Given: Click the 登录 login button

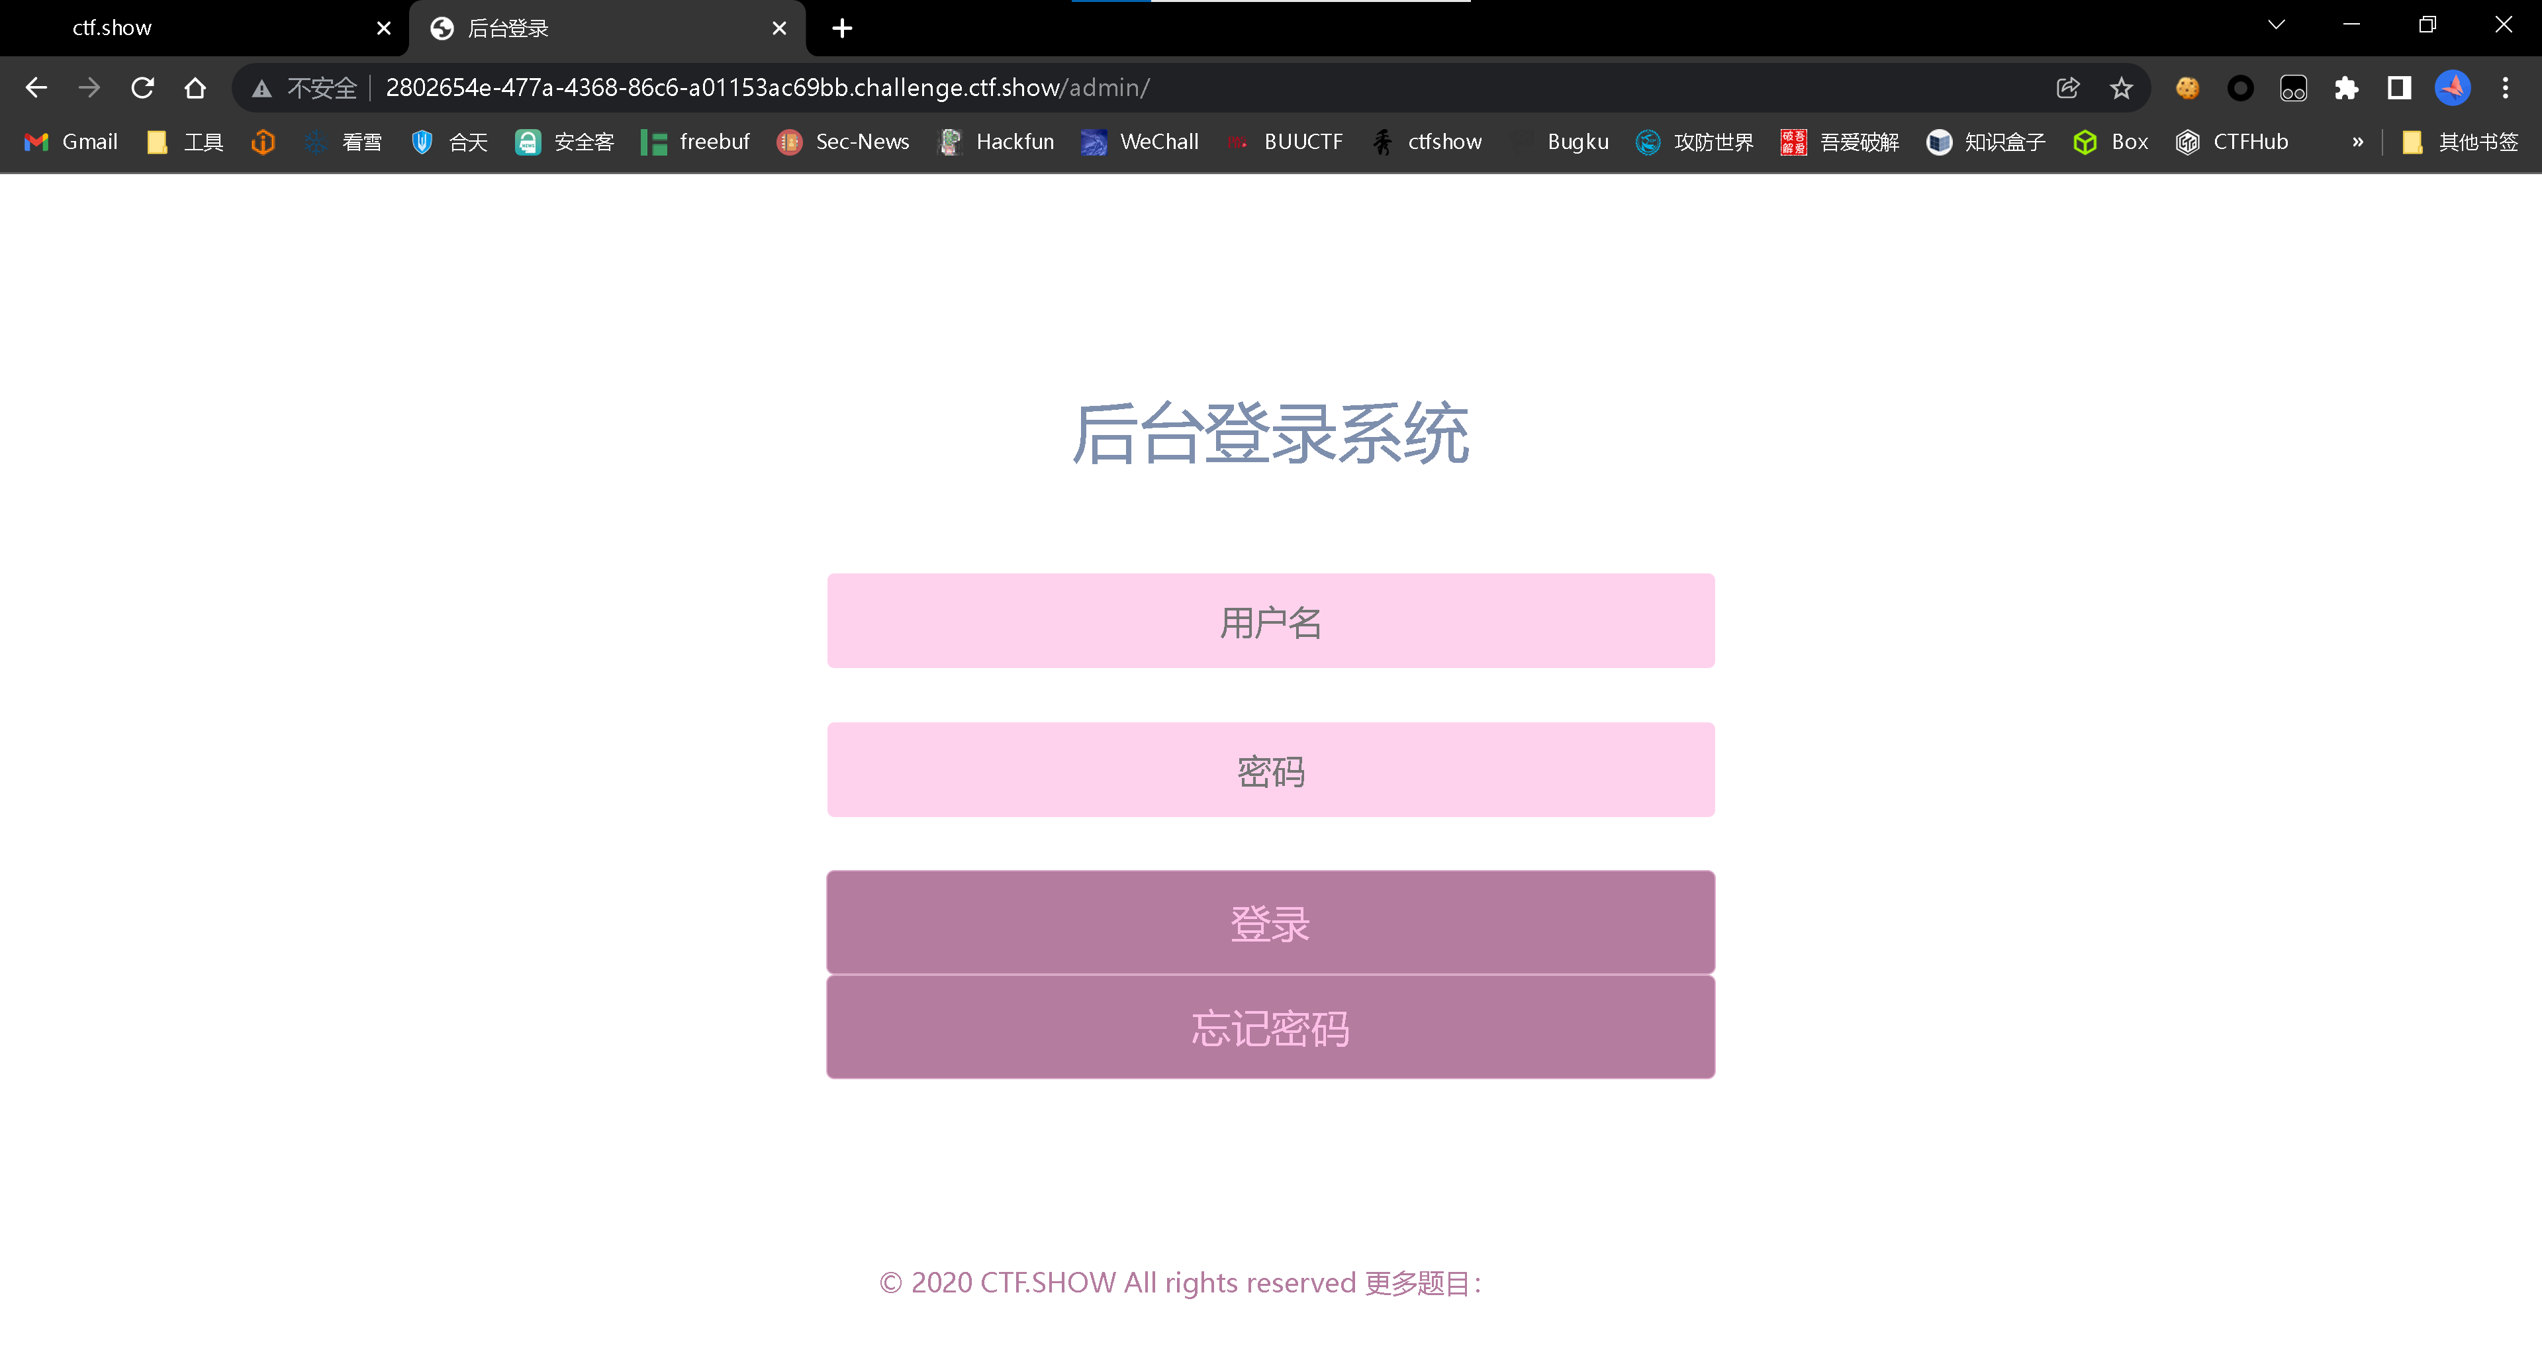Looking at the screenshot, I should (1270, 923).
